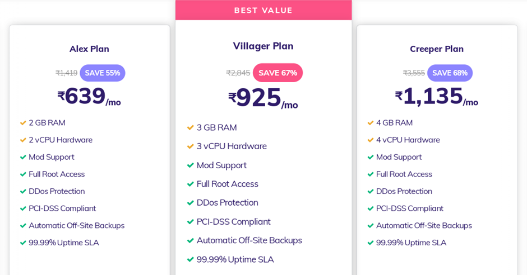527x275 pixels.
Task: Click the checkmark beside Alex Plan Full Root Access
Action: coord(23,174)
